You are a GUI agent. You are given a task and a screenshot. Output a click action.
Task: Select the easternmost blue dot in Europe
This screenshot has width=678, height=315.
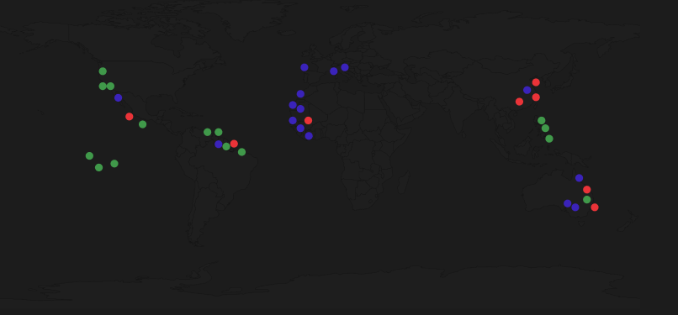point(345,67)
